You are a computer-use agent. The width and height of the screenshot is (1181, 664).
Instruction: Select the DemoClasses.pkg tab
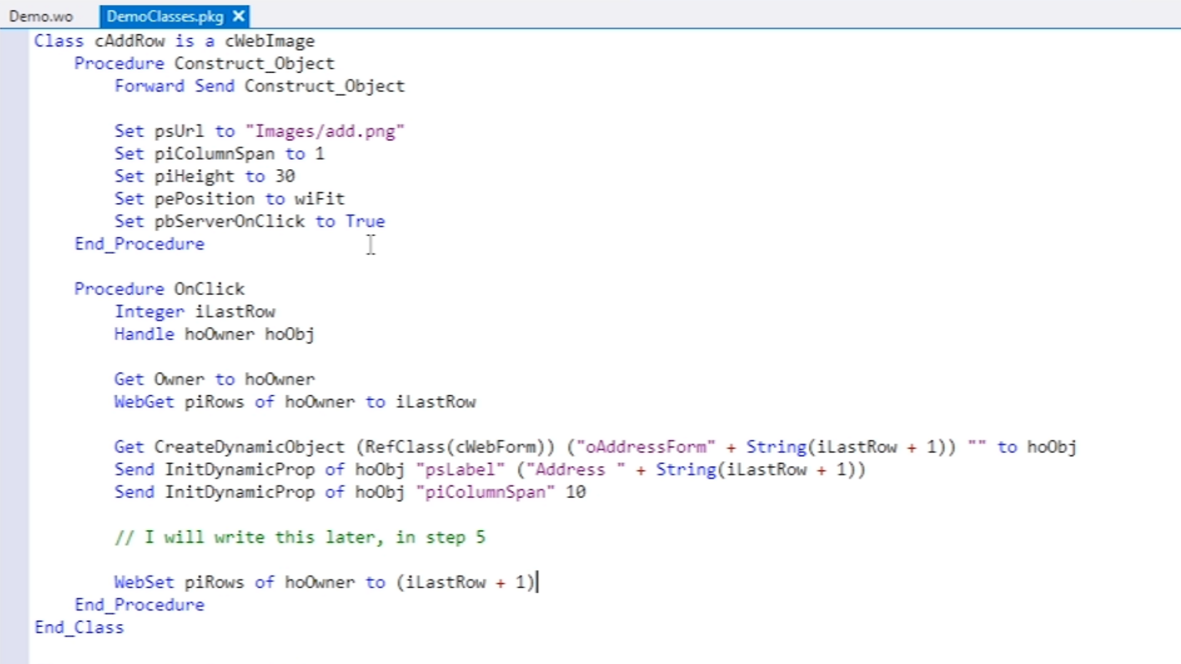point(165,17)
